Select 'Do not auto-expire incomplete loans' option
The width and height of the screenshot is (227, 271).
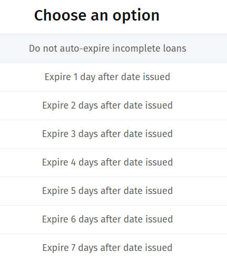coord(113,49)
